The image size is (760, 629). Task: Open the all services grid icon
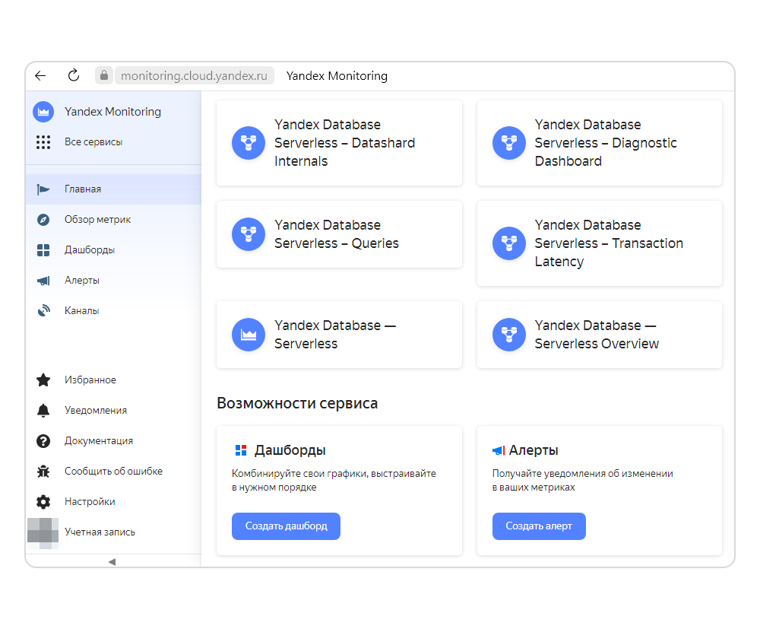coord(43,142)
